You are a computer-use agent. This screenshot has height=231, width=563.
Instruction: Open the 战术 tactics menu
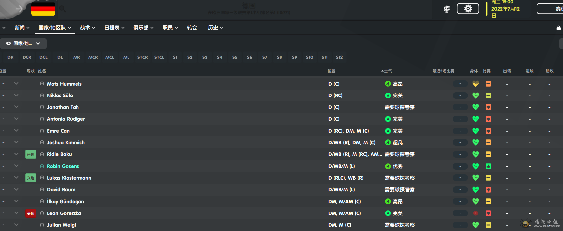click(87, 28)
